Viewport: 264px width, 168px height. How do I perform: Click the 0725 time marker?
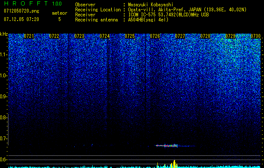130,36
